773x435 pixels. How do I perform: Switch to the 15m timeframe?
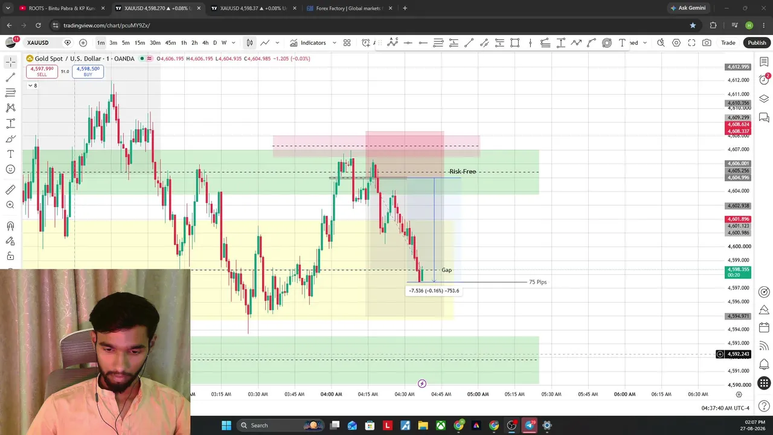(140, 43)
